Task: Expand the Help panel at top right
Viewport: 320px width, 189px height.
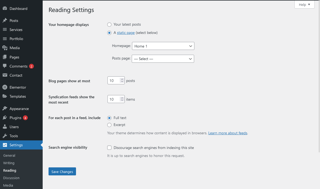Action: [x=304, y=5]
